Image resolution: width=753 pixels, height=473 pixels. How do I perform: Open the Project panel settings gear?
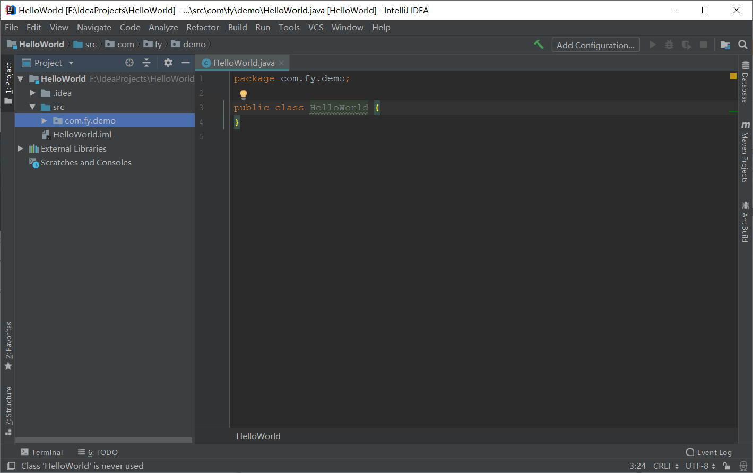pyautogui.click(x=168, y=63)
